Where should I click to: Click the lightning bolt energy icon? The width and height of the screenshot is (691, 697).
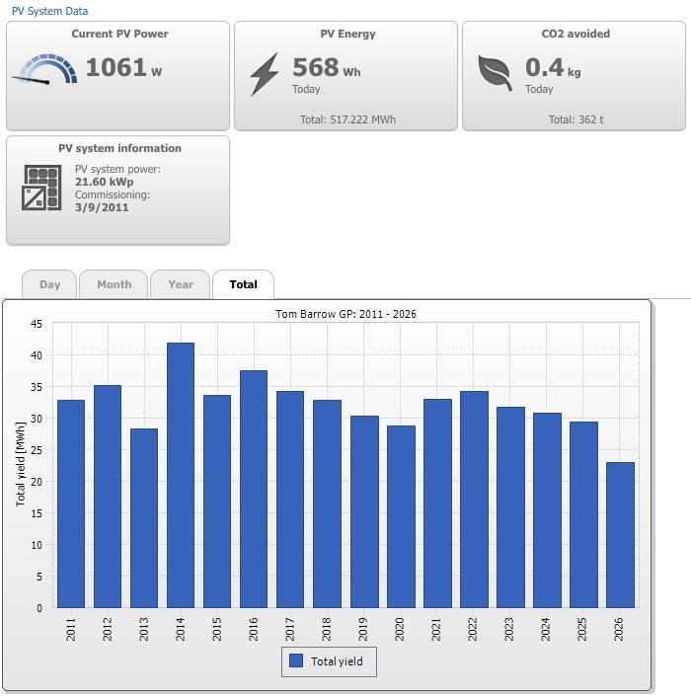pos(265,74)
